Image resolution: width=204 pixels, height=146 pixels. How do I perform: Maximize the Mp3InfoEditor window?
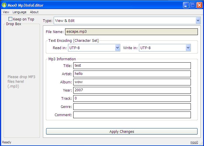(193, 5)
